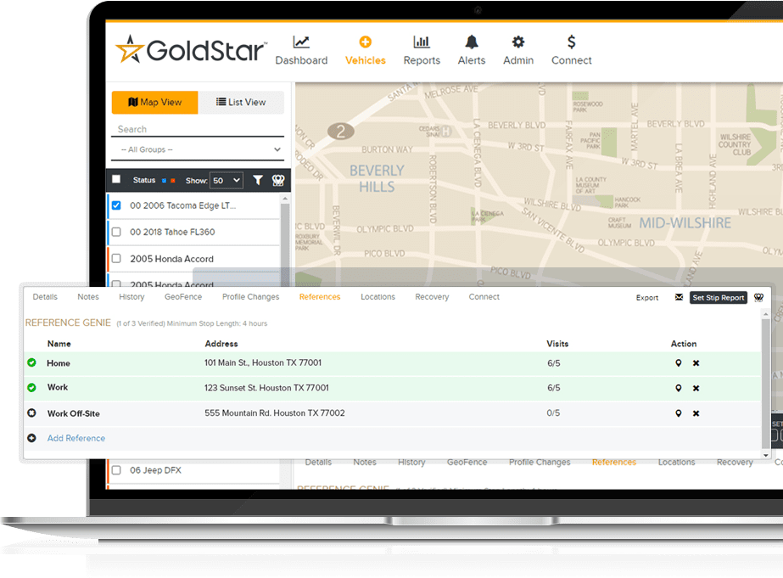Expand the All Groups dropdown
Viewport: 783px width, 578px height.
[198, 149]
